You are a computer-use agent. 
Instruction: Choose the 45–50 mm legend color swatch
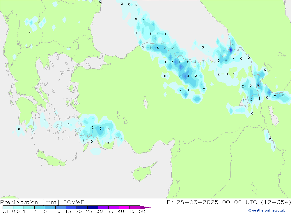(135, 207)
